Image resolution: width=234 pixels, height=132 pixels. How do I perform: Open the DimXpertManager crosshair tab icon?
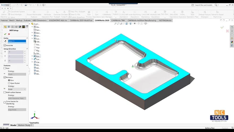pyautogui.click(x=16, y=27)
